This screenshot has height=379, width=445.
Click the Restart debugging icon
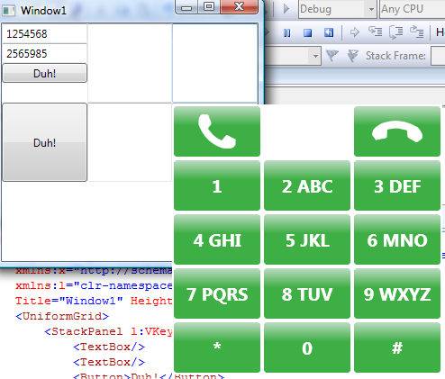tap(329, 32)
